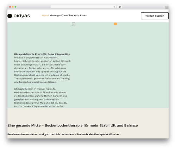Click the broken image placeholder icon
The height and width of the screenshot is (149, 176).
coord(74,24)
